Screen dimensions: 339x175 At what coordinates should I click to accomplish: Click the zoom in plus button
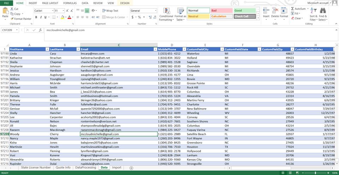(328, 173)
